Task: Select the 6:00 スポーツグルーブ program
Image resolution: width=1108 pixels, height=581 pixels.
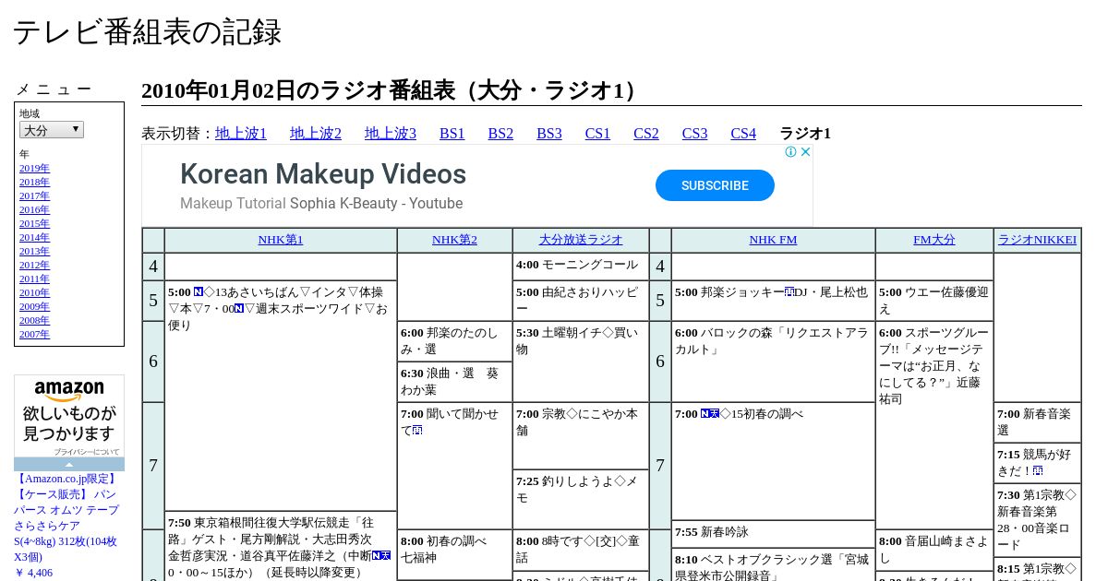Action: coord(934,425)
